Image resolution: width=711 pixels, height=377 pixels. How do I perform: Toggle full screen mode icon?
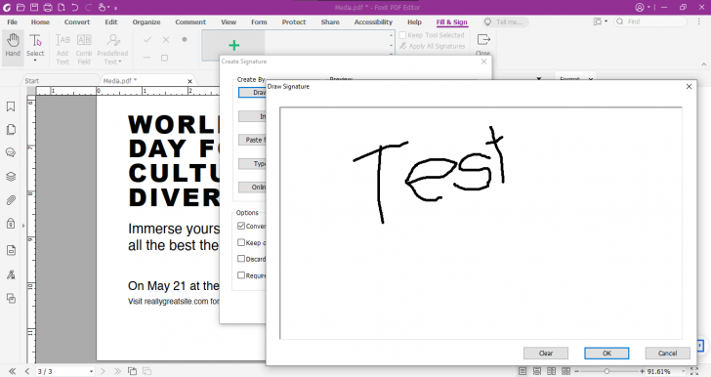pos(694,371)
